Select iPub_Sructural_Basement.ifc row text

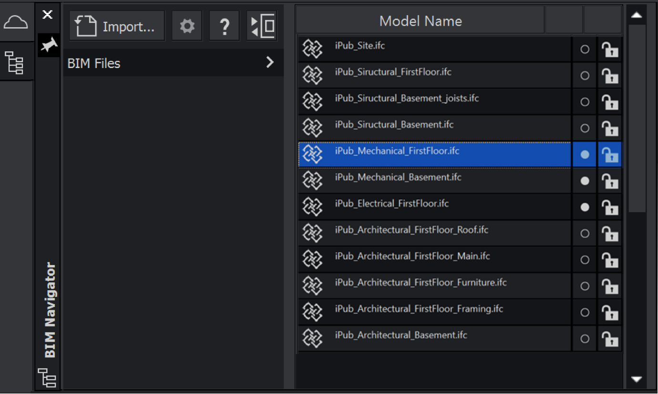click(394, 125)
